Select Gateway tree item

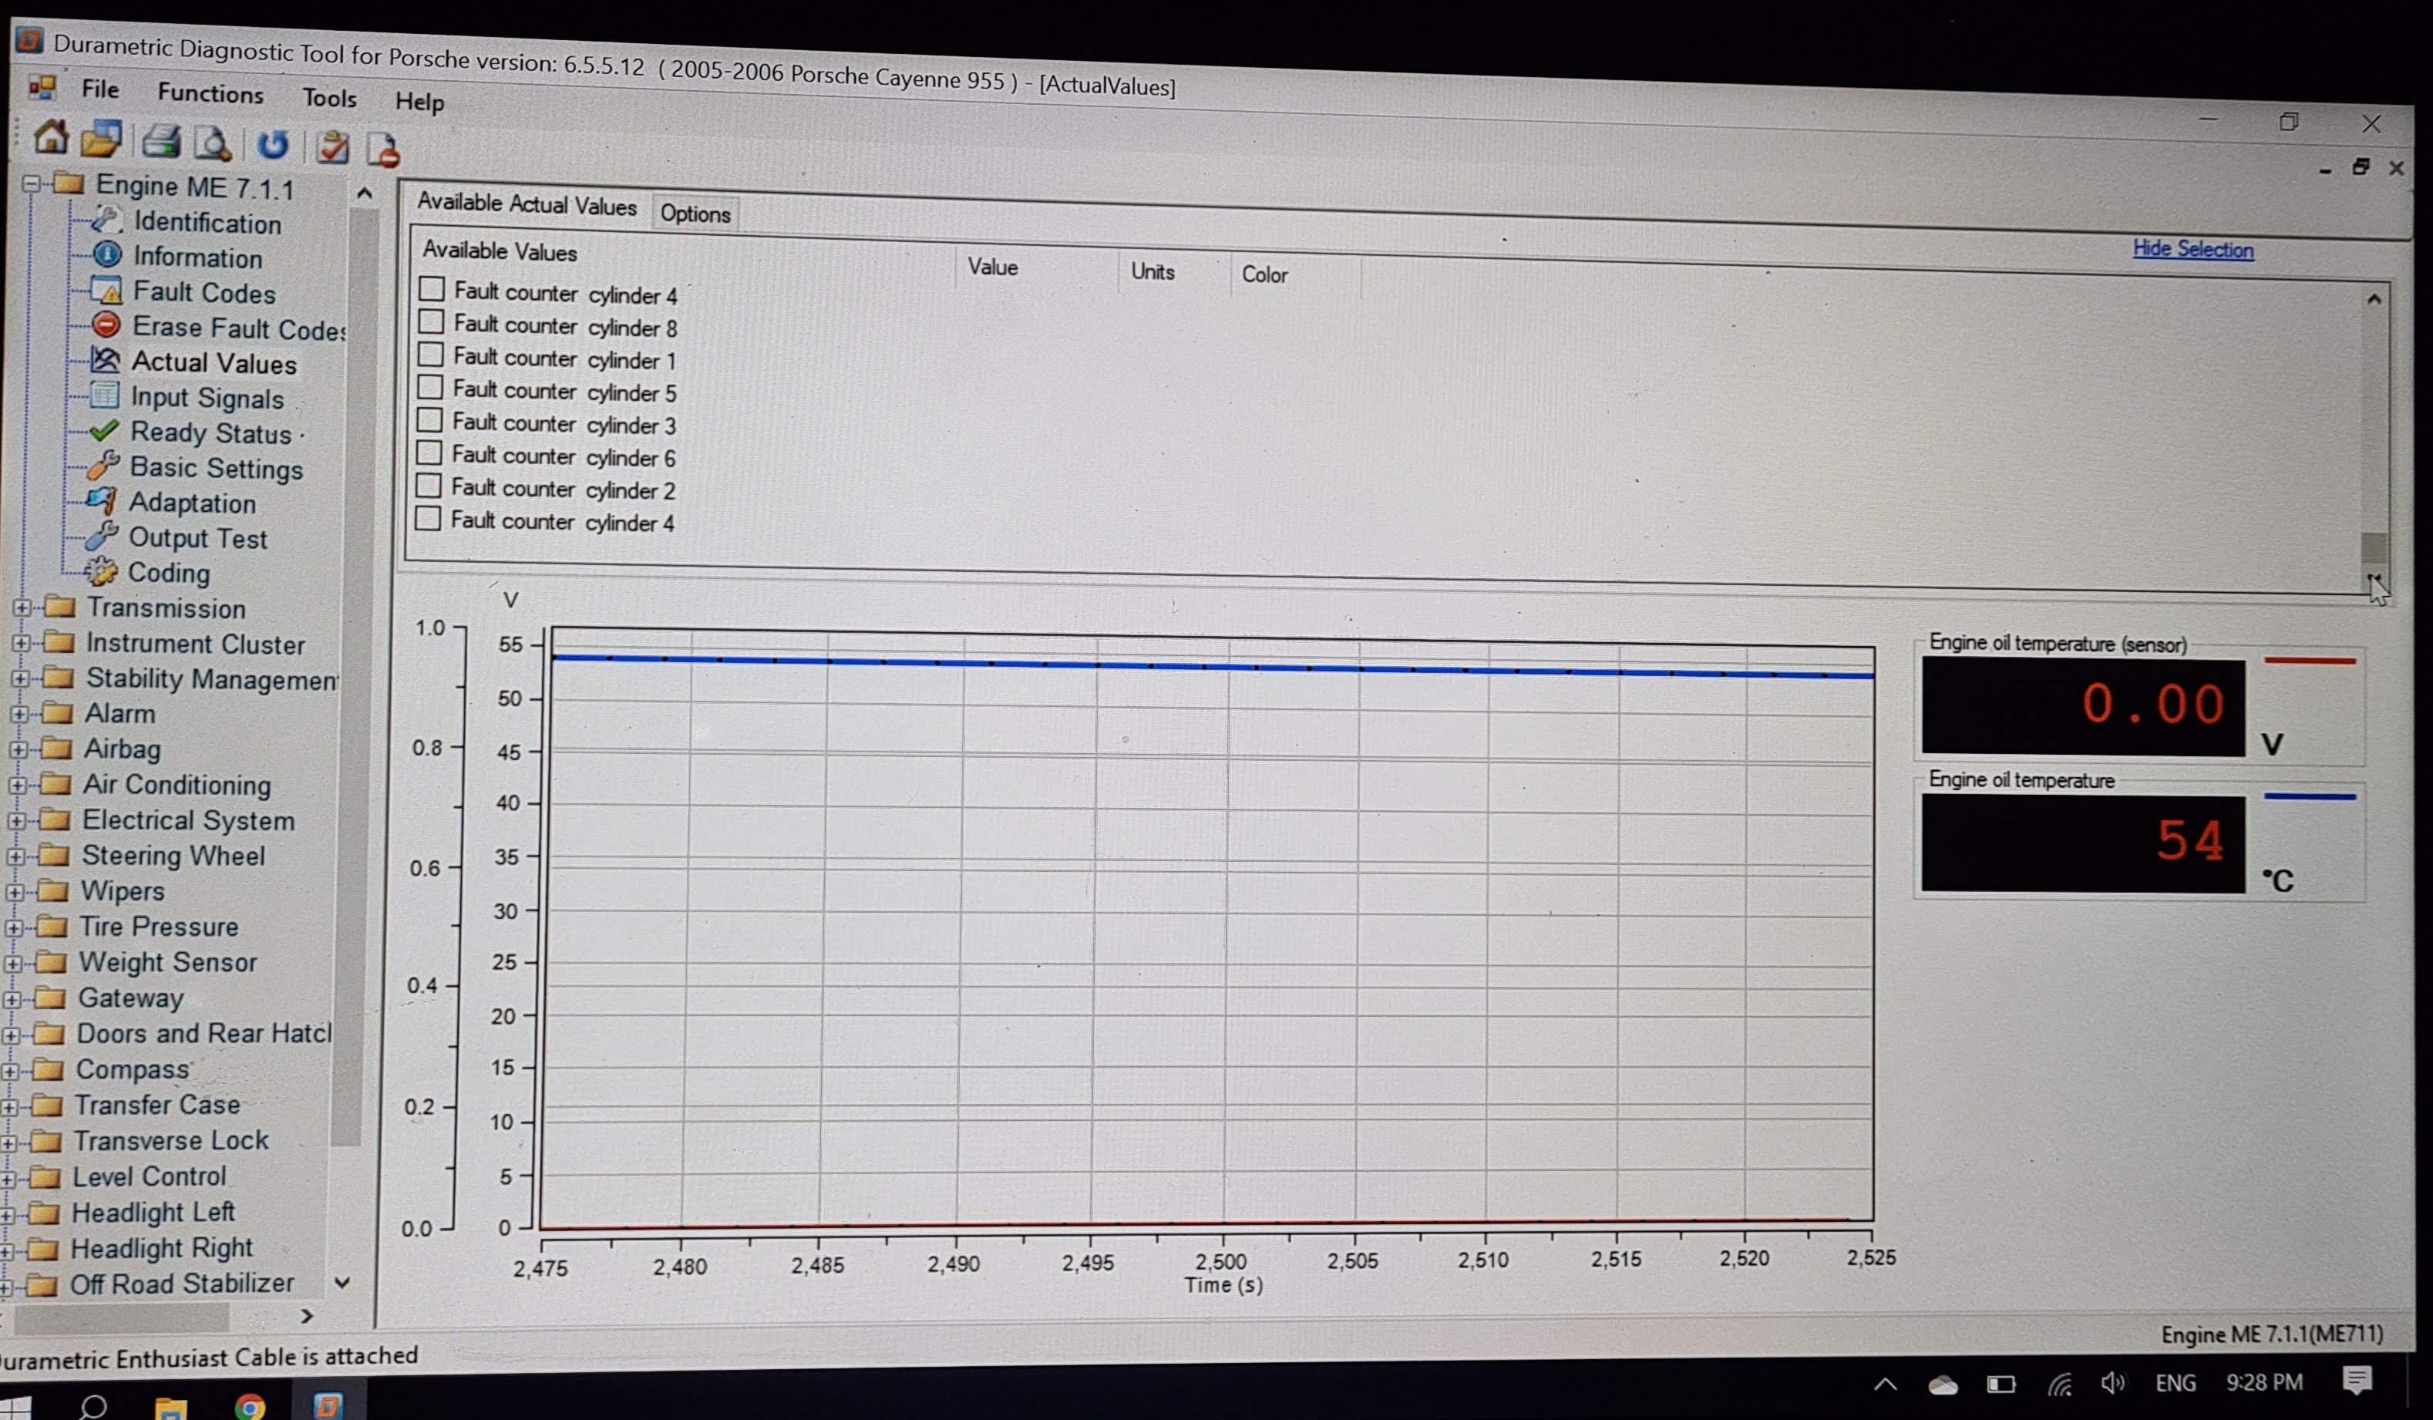[x=130, y=998]
